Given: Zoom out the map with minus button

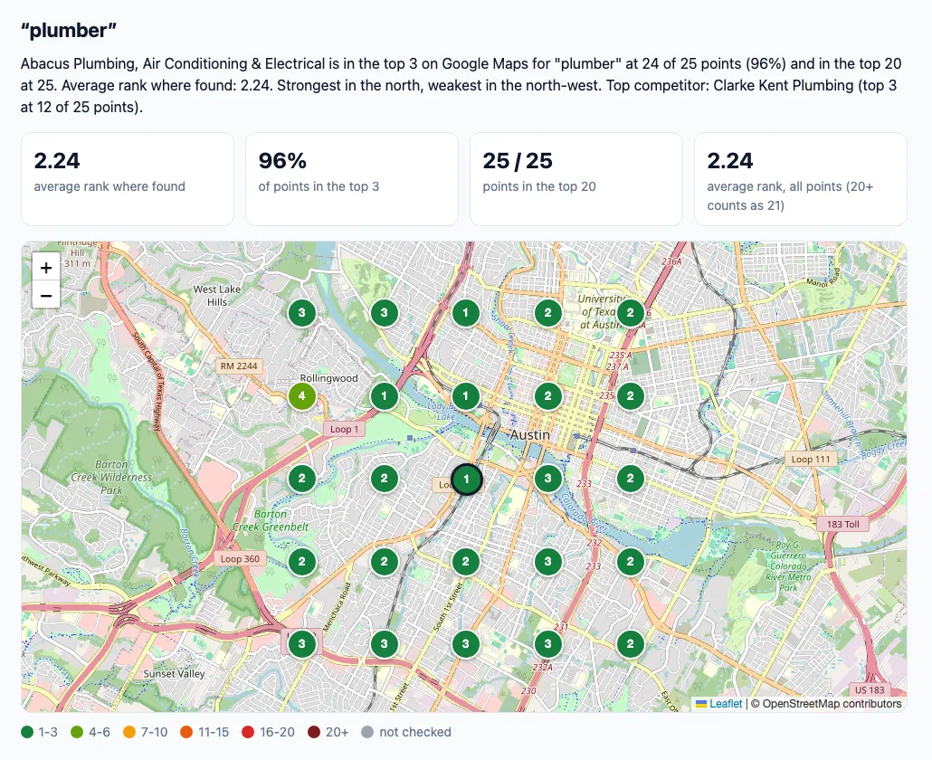Looking at the screenshot, I should [46, 295].
